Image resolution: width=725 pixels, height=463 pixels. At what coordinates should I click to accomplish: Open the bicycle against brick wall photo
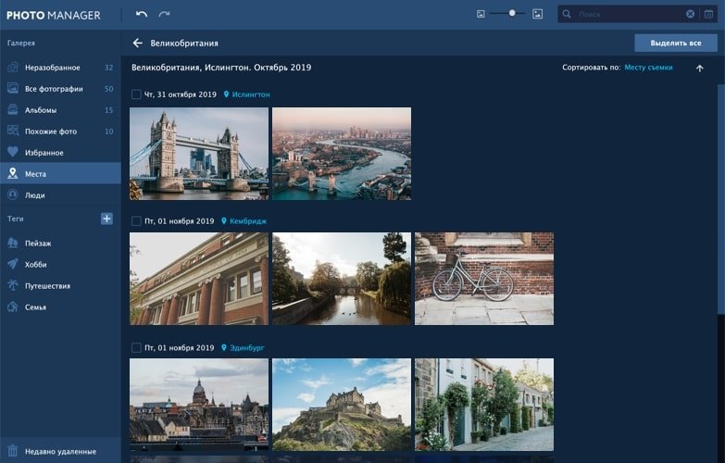point(484,279)
